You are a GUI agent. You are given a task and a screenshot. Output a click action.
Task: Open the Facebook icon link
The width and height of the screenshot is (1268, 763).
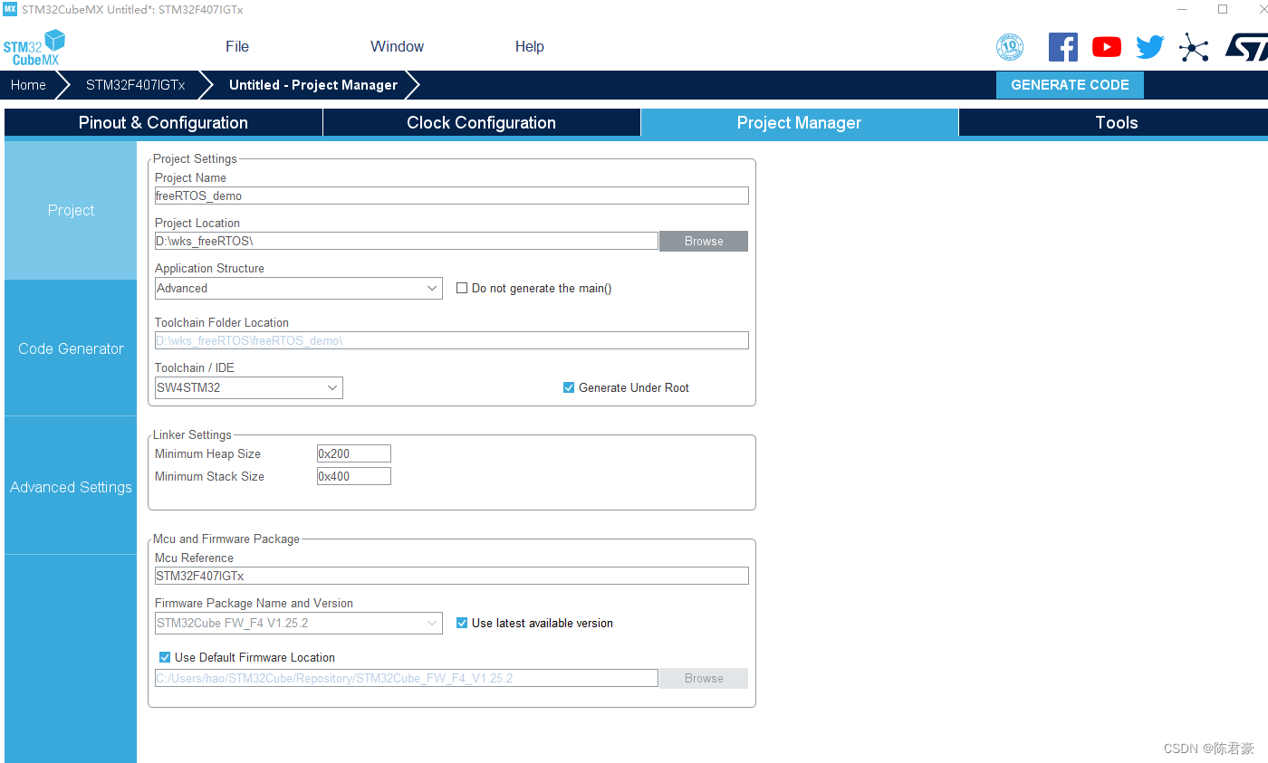[x=1063, y=47]
